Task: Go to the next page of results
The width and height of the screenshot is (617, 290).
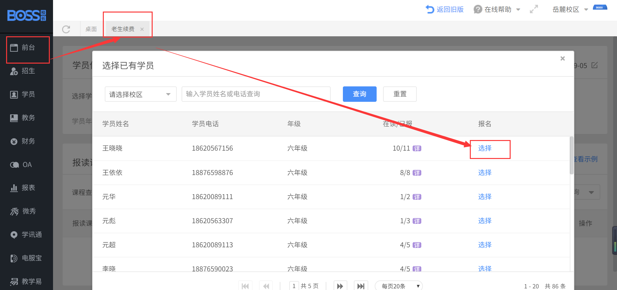Action: (340, 286)
